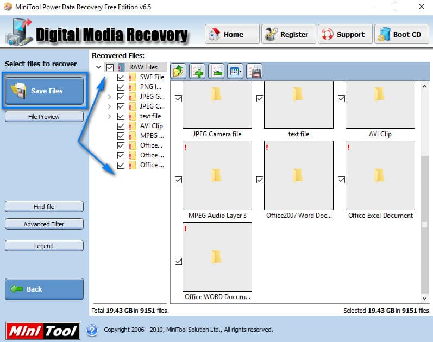
Task: Click the add checklist toolbar icon with green plus
Action: pyautogui.click(x=197, y=71)
